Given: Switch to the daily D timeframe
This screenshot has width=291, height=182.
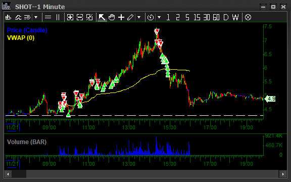Looking at the screenshot, I should pyautogui.click(x=226, y=18).
